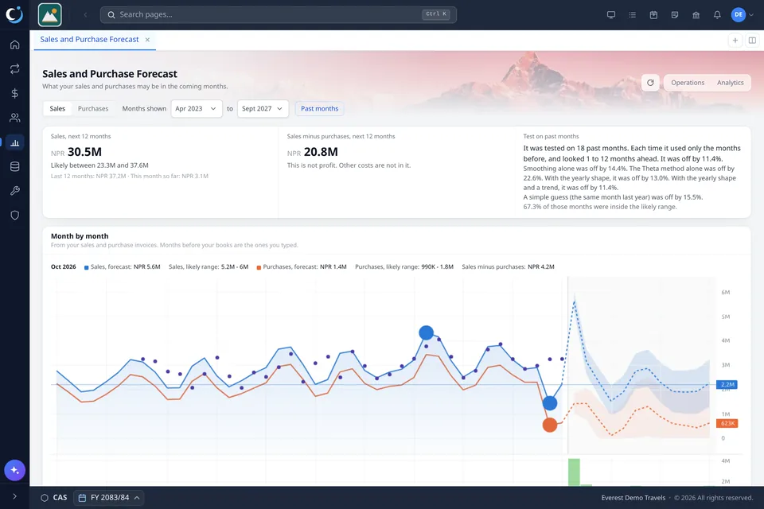Switch to Analytics mode
764x509 pixels.
coord(731,83)
